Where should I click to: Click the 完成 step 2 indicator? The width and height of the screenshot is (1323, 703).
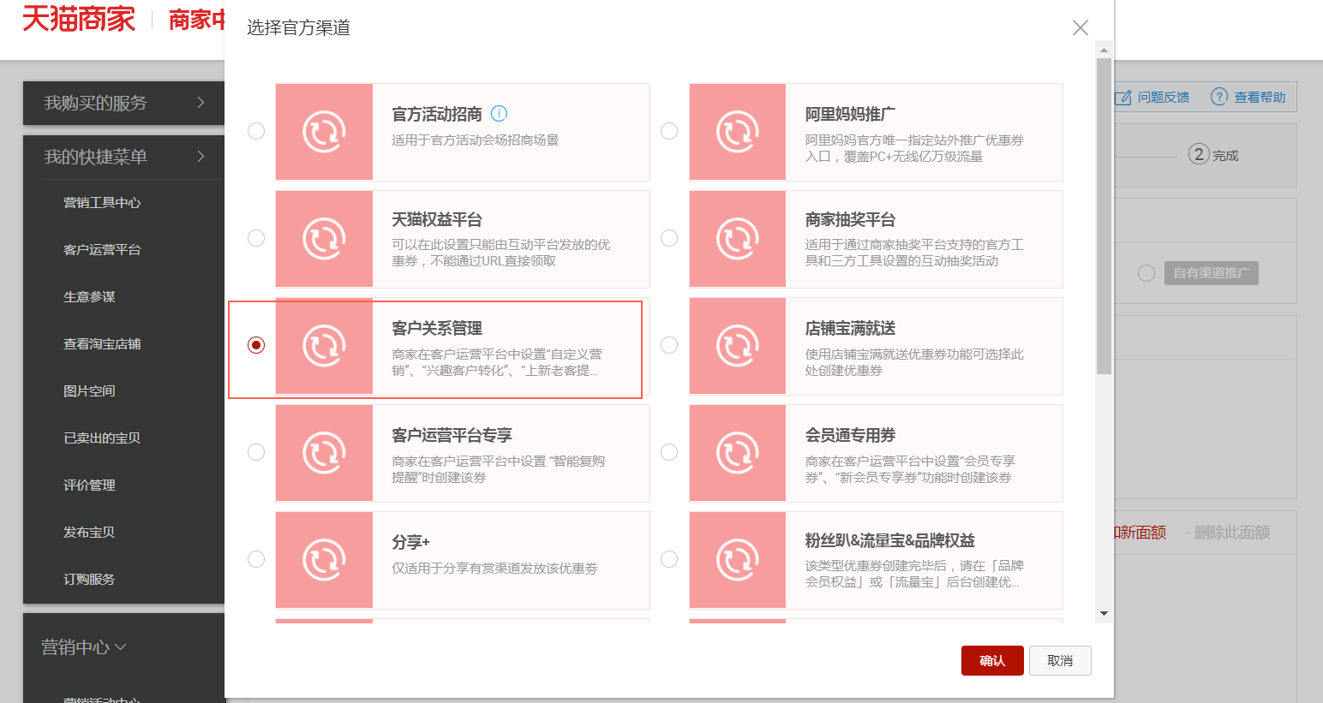(x=1213, y=155)
